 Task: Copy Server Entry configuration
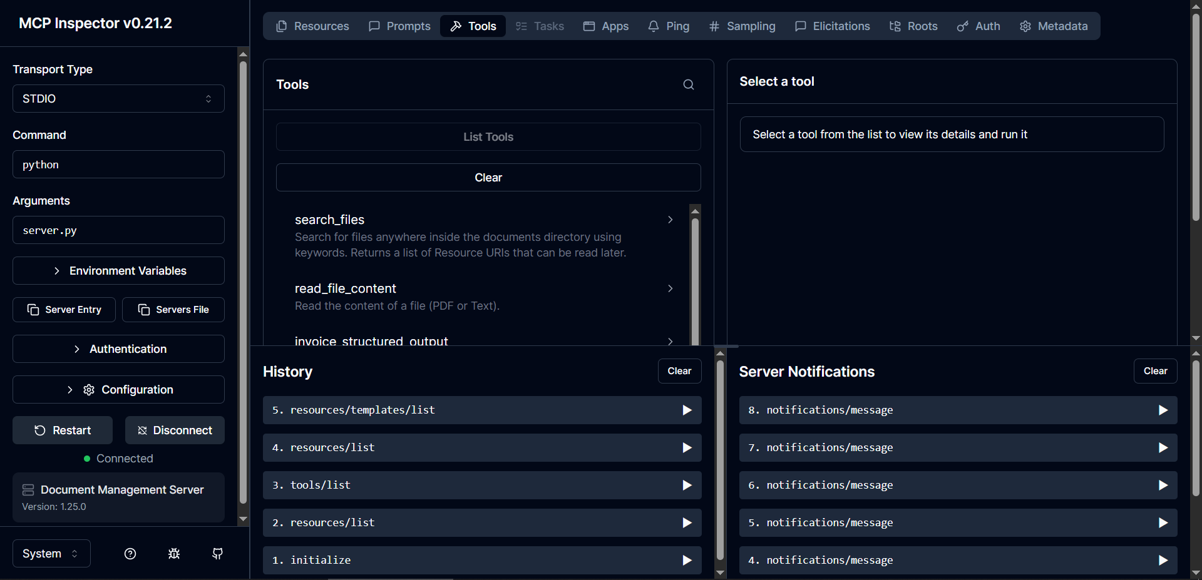pyautogui.click(x=64, y=310)
